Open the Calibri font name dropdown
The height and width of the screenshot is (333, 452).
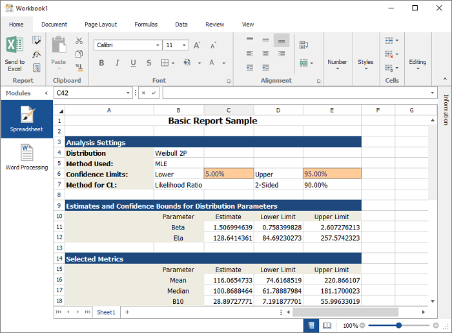158,45
